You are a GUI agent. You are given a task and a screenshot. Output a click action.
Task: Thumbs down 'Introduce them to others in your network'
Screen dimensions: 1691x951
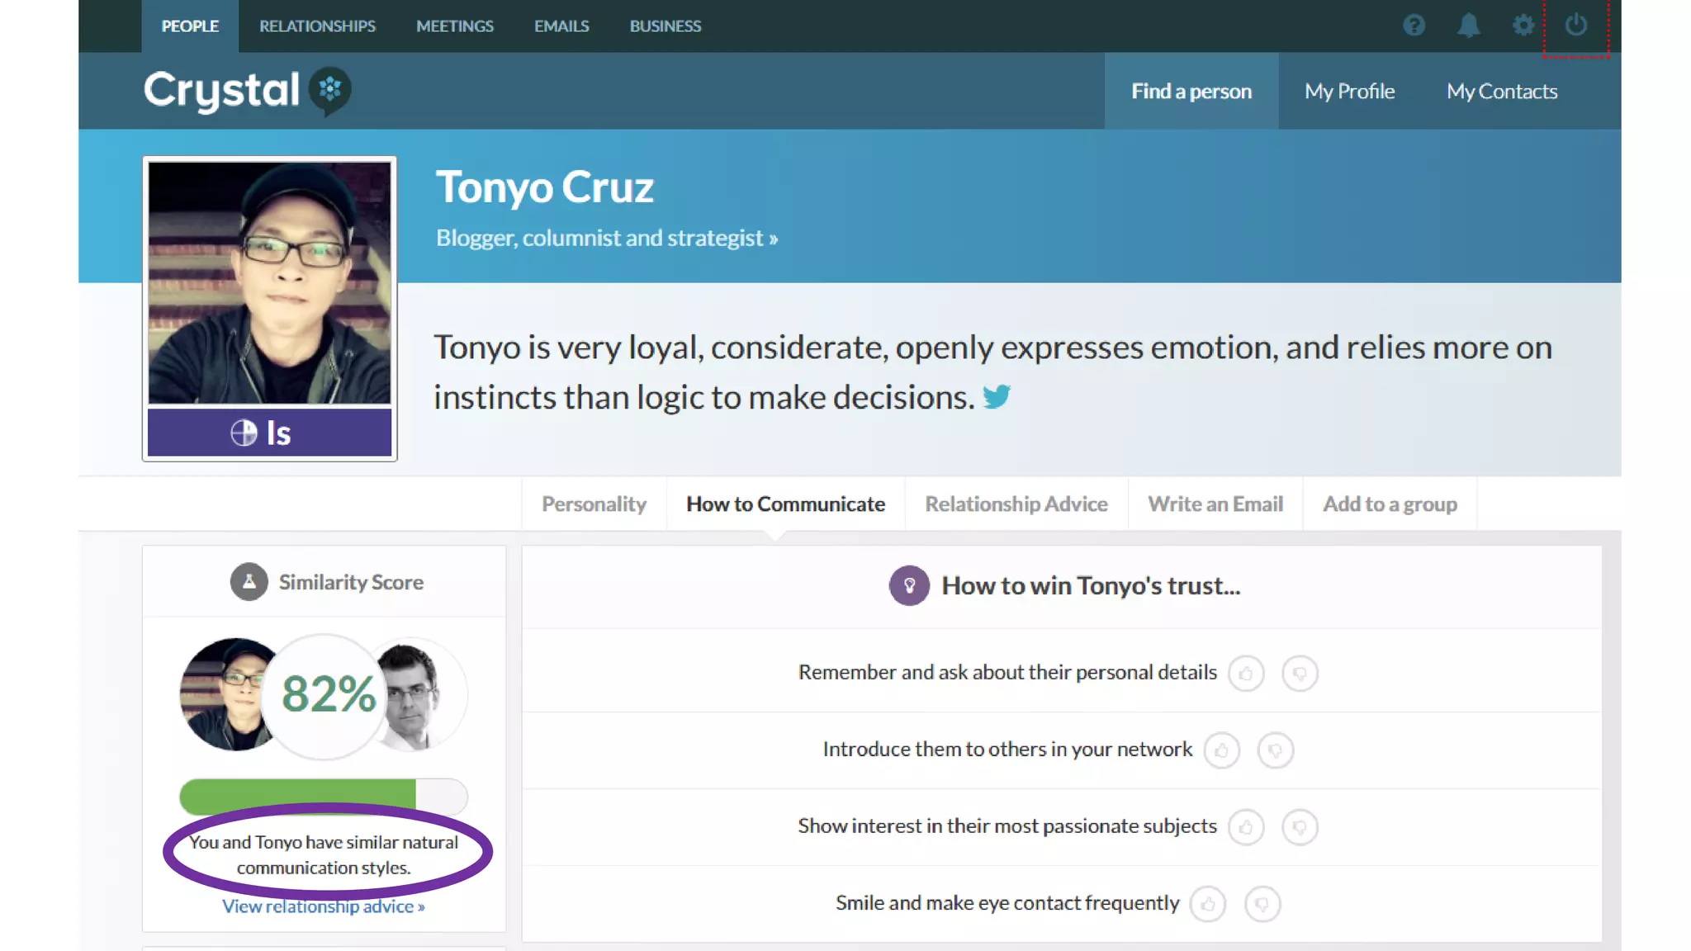(x=1275, y=750)
